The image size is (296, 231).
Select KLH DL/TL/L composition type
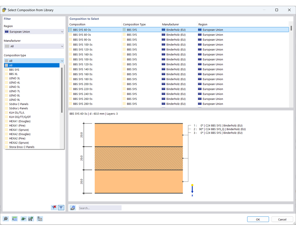[x=32, y=113]
